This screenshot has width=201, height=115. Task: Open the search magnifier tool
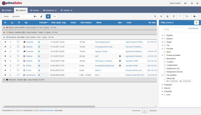tap(155, 16)
